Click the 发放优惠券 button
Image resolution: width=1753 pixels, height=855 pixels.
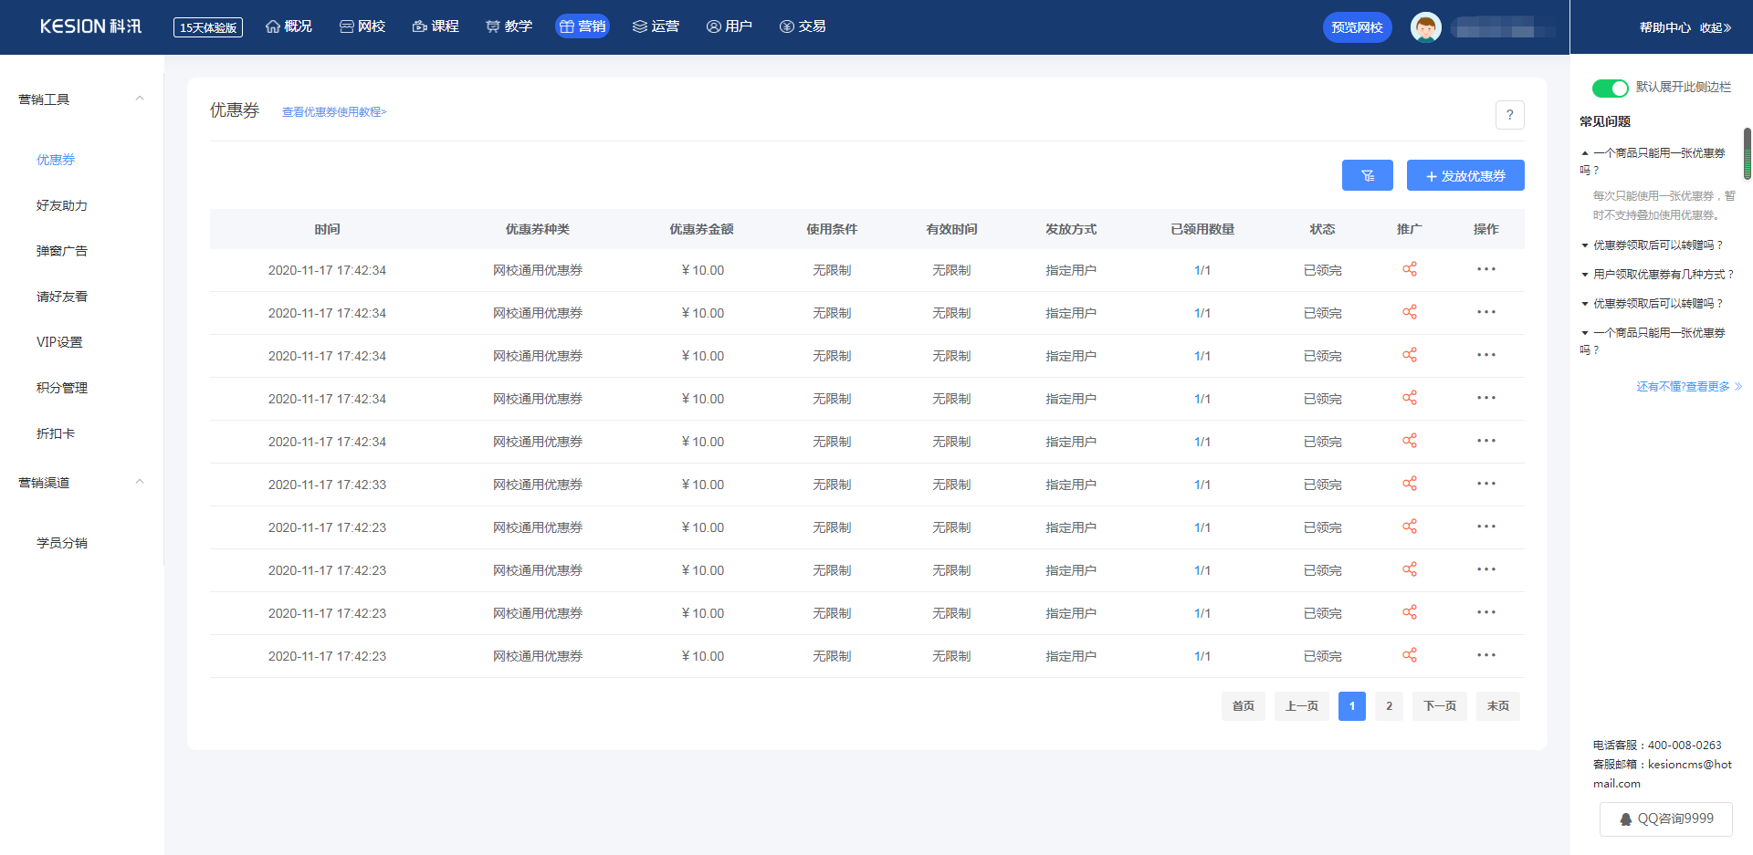1464,175
